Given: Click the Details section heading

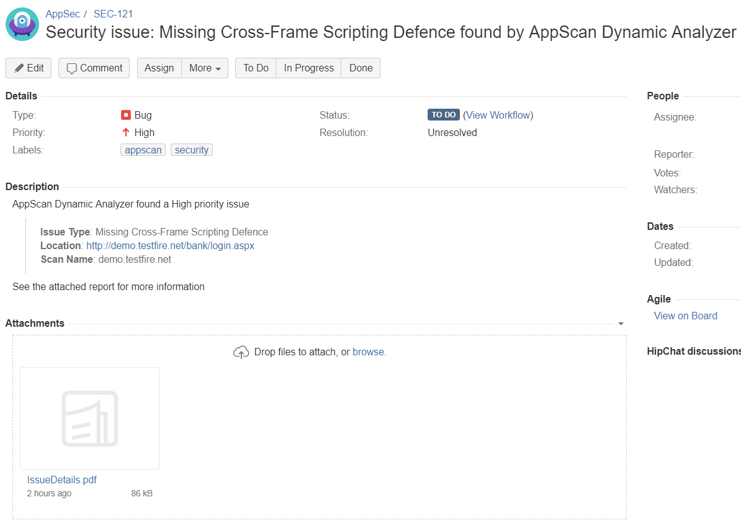Looking at the screenshot, I should point(21,96).
